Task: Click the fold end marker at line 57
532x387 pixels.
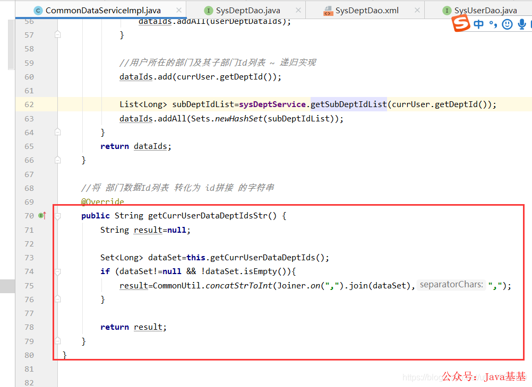Action: 58,34
